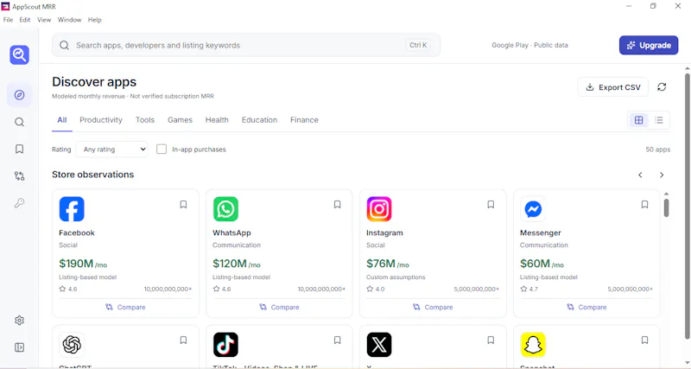Click the Messenger $60M revenue figure
The height and width of the screenshot is (369, 691).
point(542,264)
